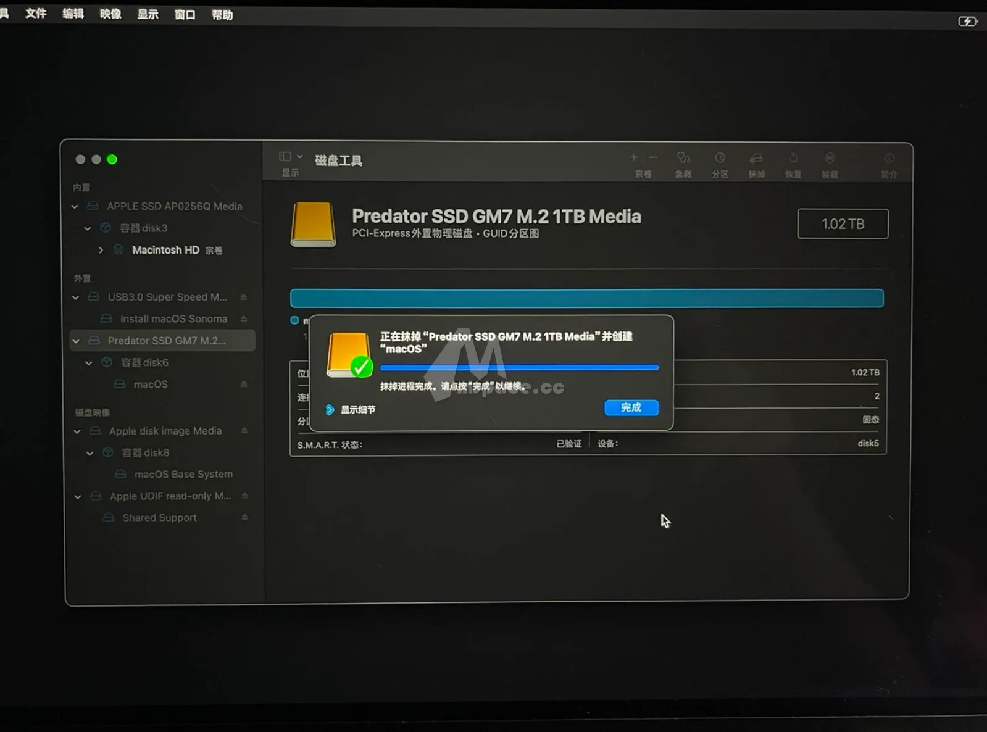The image size is (987, 732).
Task: Open the 文件 menu
Action: (36, 14)
